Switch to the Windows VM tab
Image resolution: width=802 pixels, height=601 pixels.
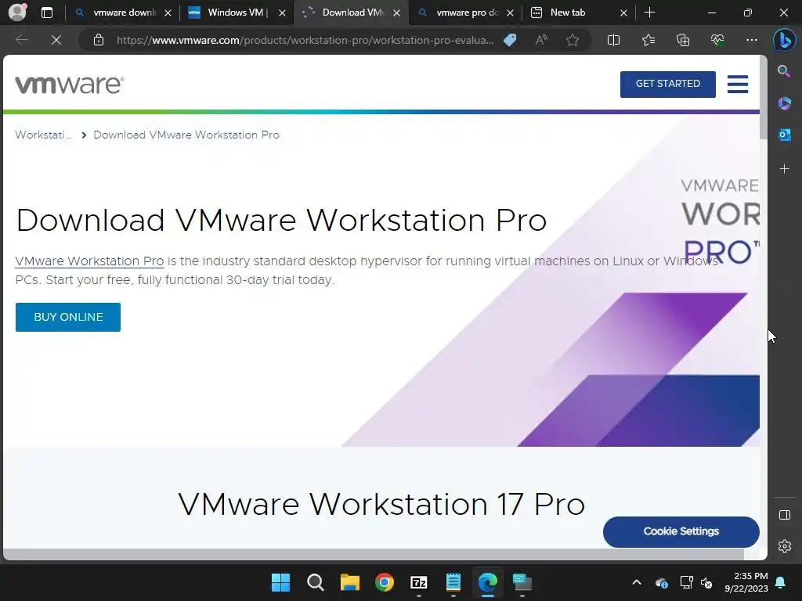(237, 13)
